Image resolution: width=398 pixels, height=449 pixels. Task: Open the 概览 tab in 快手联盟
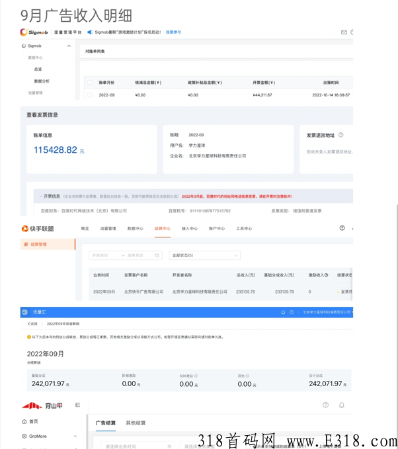85,229
